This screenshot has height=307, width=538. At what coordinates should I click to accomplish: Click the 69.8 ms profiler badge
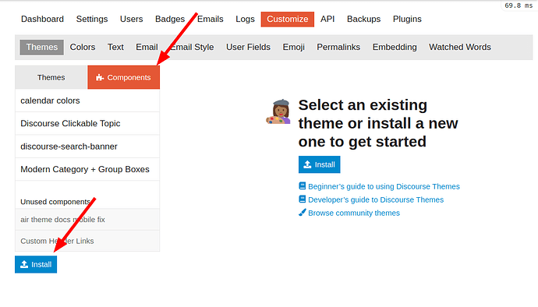tap(519, 5)
